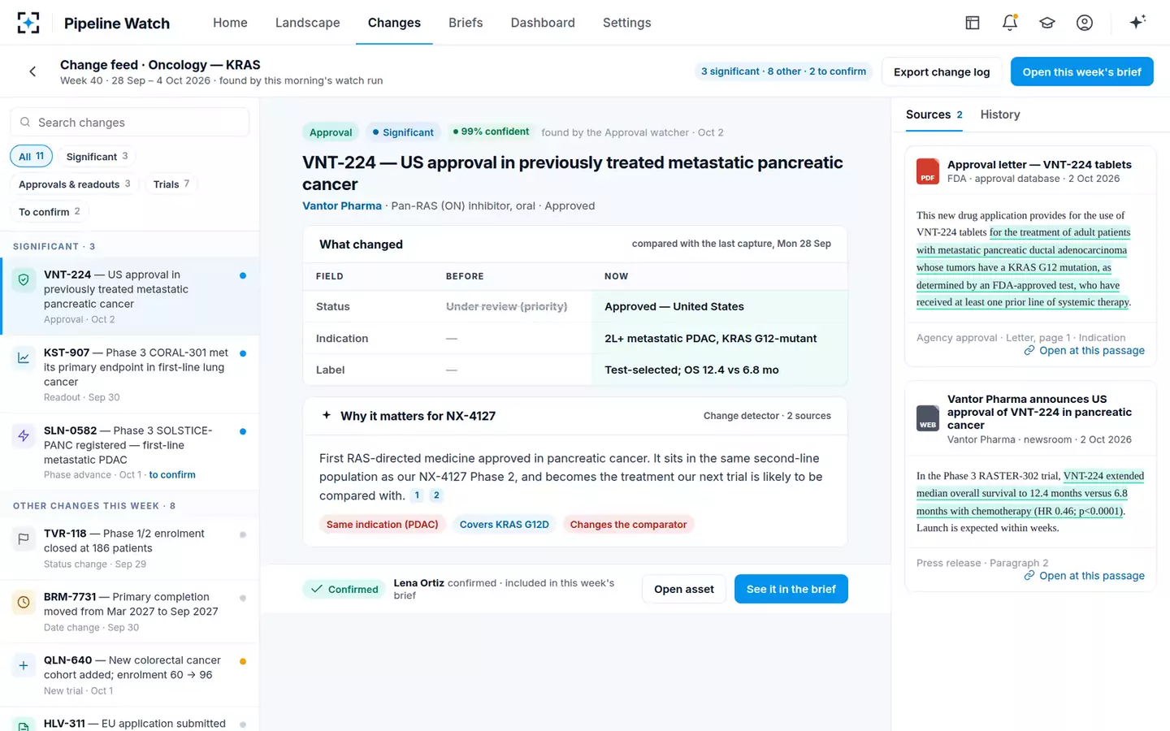Viewport: 1170px width, 731px height.
Task: Click the sparkle AI assistant icon
Action: (1137, 22)
